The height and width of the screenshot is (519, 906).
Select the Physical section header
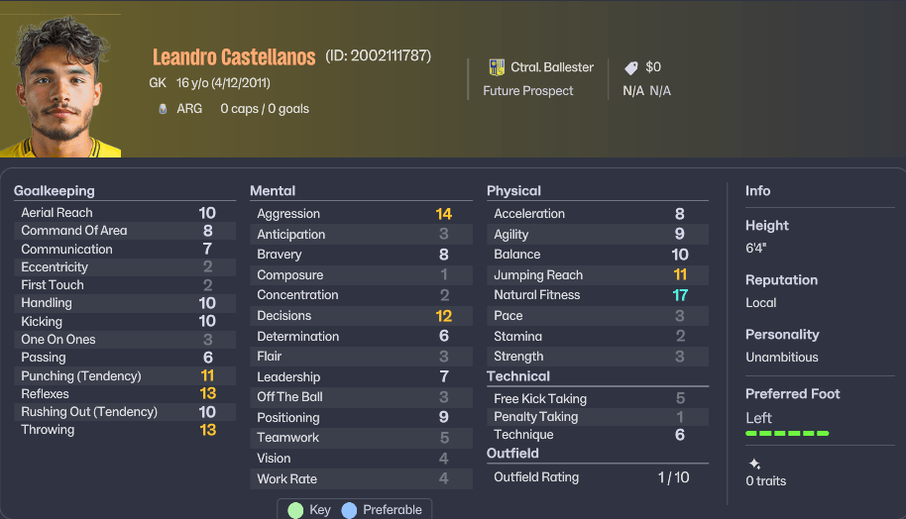click(x=513, y=191)
